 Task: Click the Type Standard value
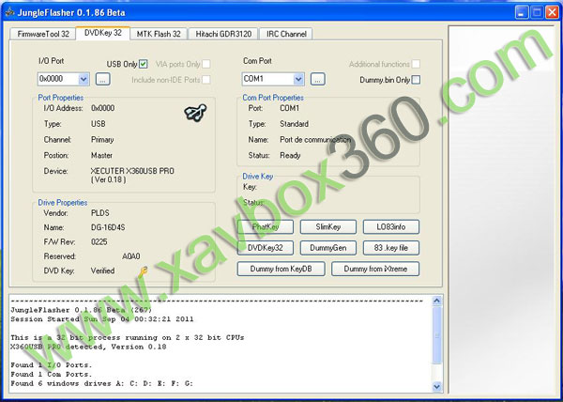(294, 124)
